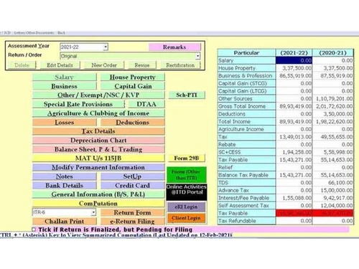Viewport: 359px width, 269px height.
Task: Click the 13,49,013.00 Tax value
Action: (294, 137)
